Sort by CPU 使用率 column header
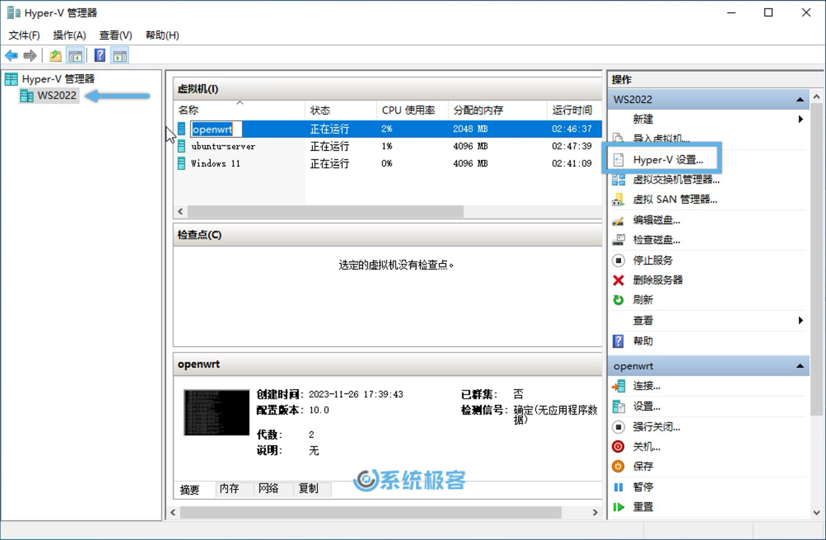 click(412, 110)
